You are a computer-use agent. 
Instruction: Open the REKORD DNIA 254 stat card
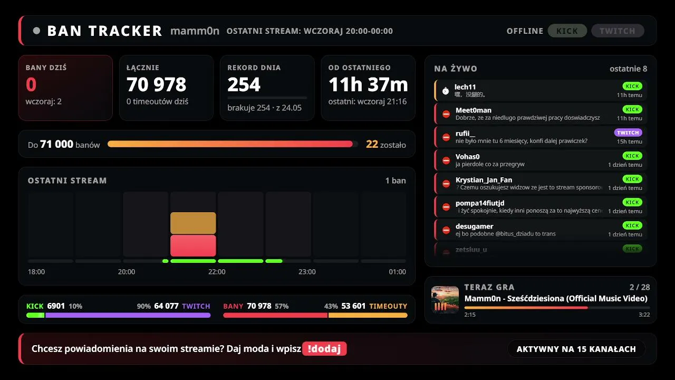click(x=267, y=88)
